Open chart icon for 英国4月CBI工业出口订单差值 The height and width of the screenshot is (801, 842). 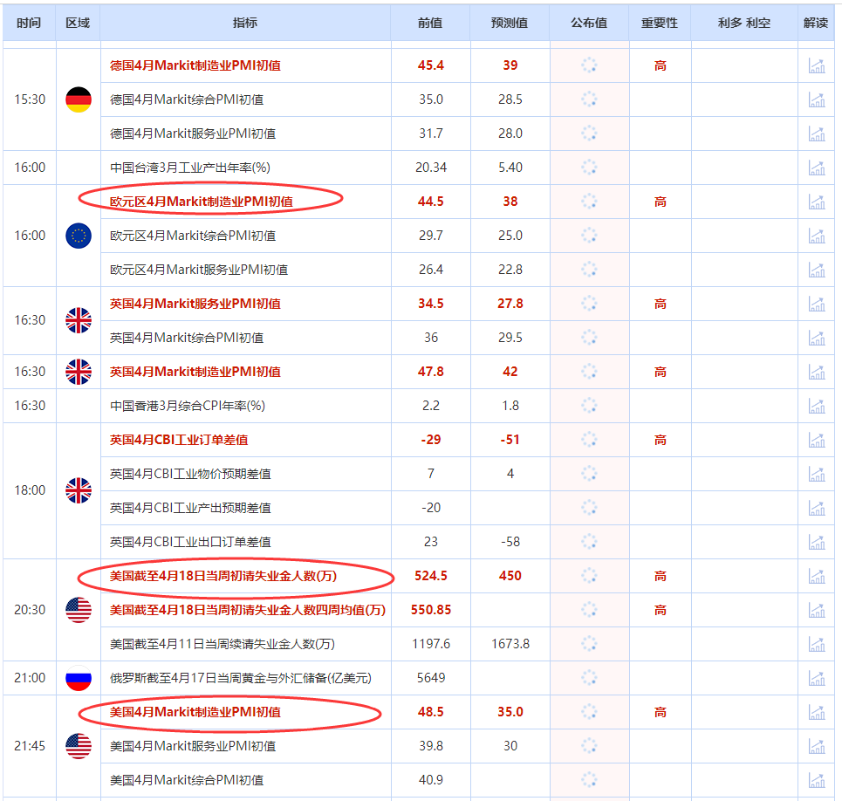pyautogui.click(x=817, y=542)
